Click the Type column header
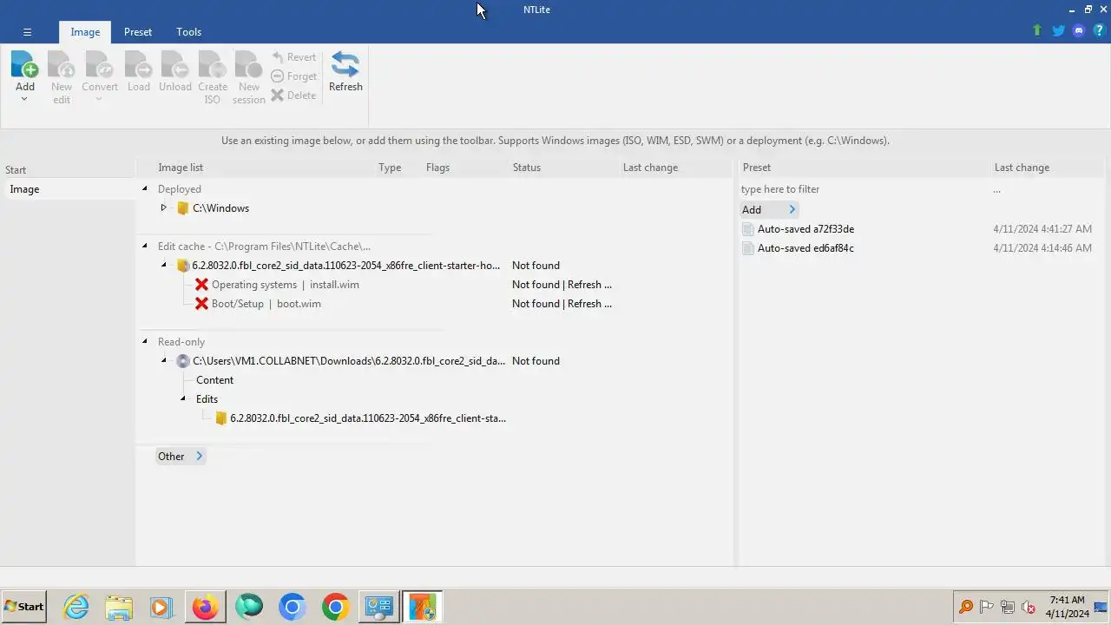The width and height of the screenshot is (1111, 625). [390, 168]
